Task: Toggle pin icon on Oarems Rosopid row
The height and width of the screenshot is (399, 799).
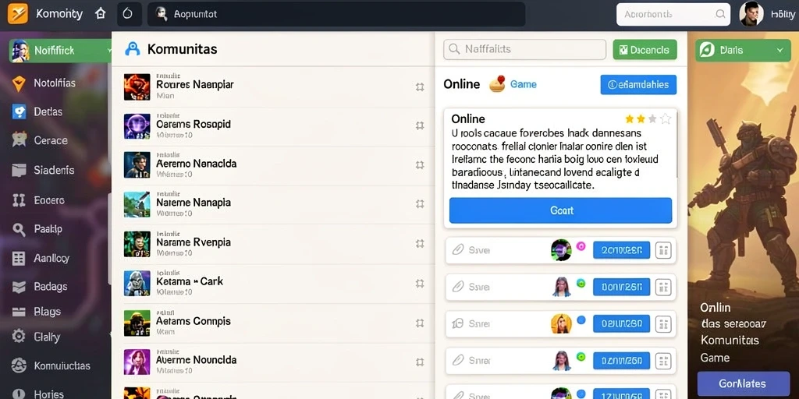Action: click(x=420, y=125)
